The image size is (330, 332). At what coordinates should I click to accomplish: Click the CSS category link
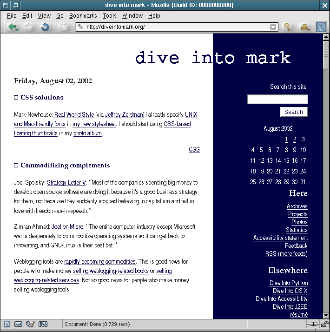[194, 149]
